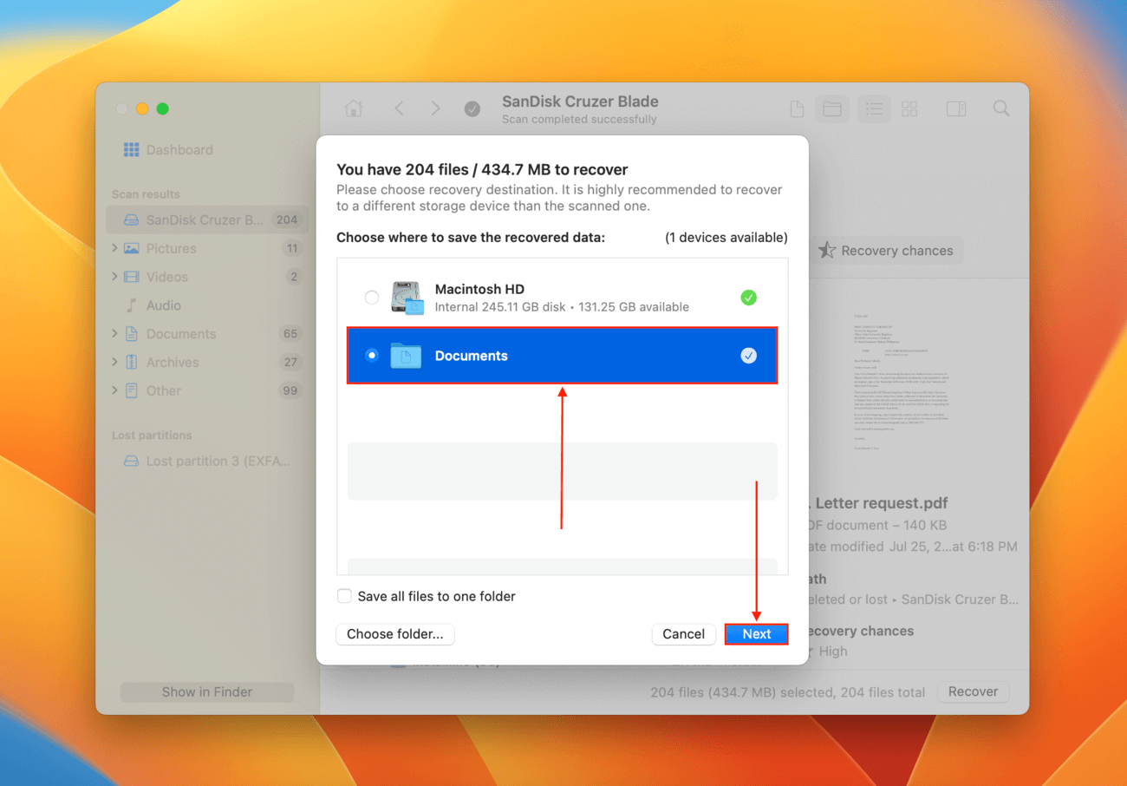Click the Pictures sidebar icon
This screenshot has width=1127, height=786.
pos(132,248)
